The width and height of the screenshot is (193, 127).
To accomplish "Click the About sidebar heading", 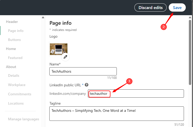I will pyautogui.click(x=11, y=67).
